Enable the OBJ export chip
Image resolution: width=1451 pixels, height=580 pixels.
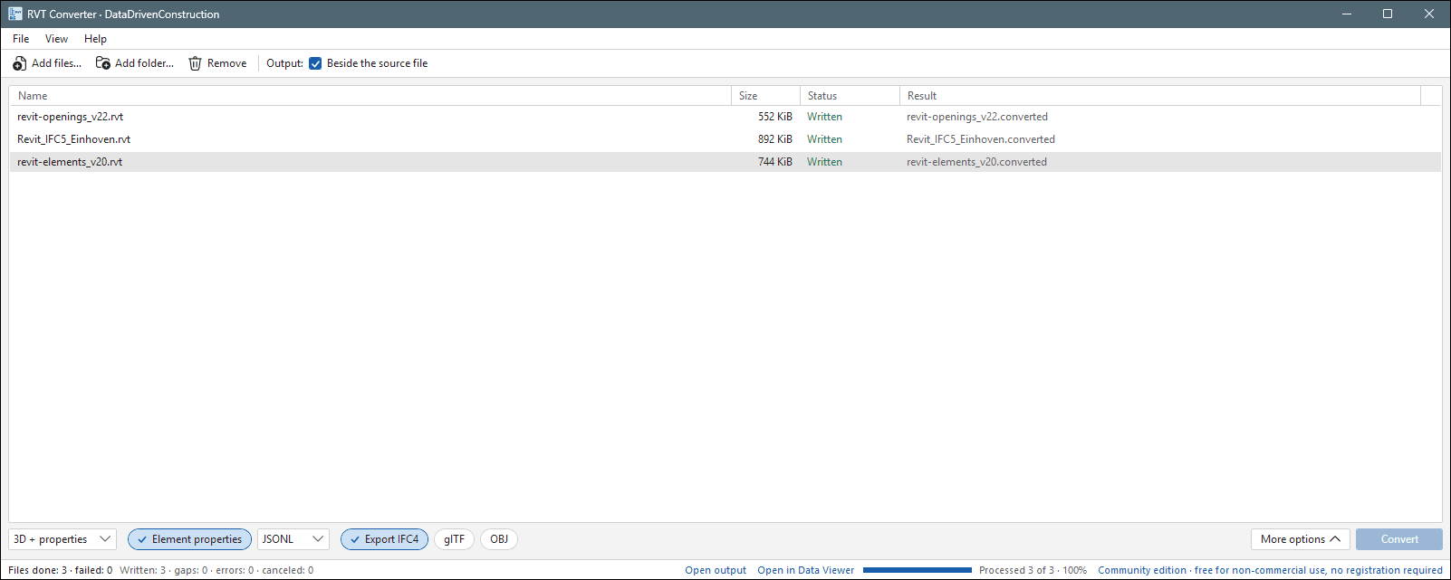[x=499, y=539]
